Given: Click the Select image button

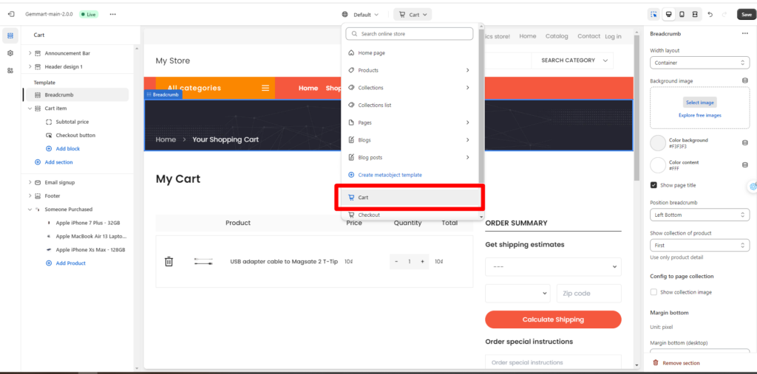Looking at the screenshot, I should 699,103.
